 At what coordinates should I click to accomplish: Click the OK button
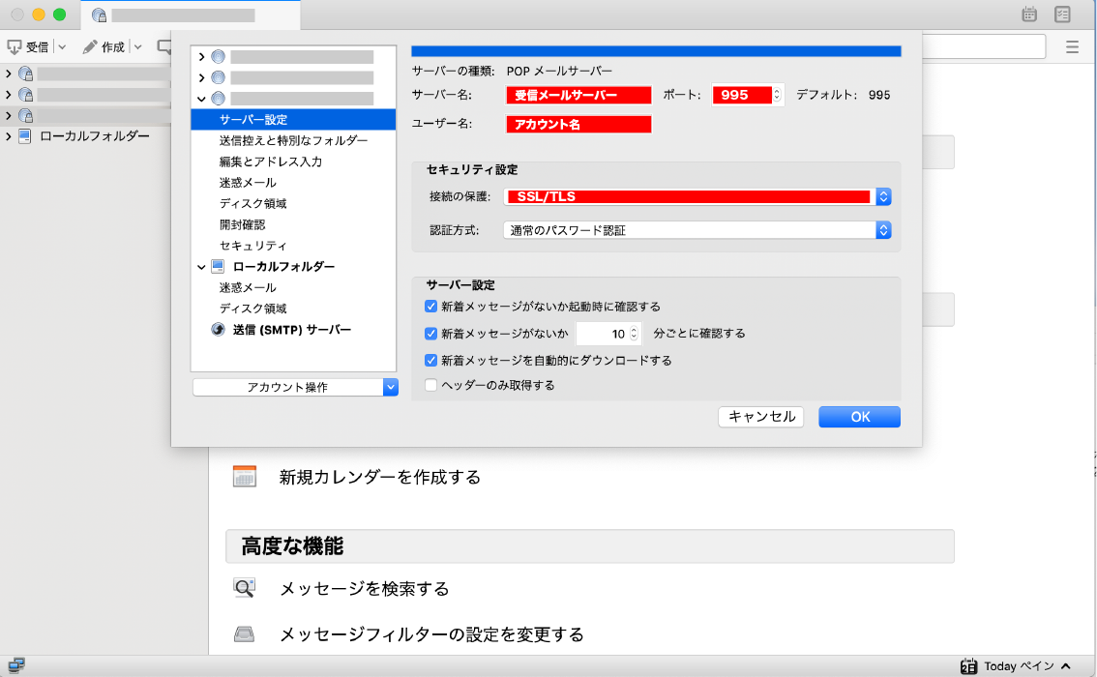[859, 417]
